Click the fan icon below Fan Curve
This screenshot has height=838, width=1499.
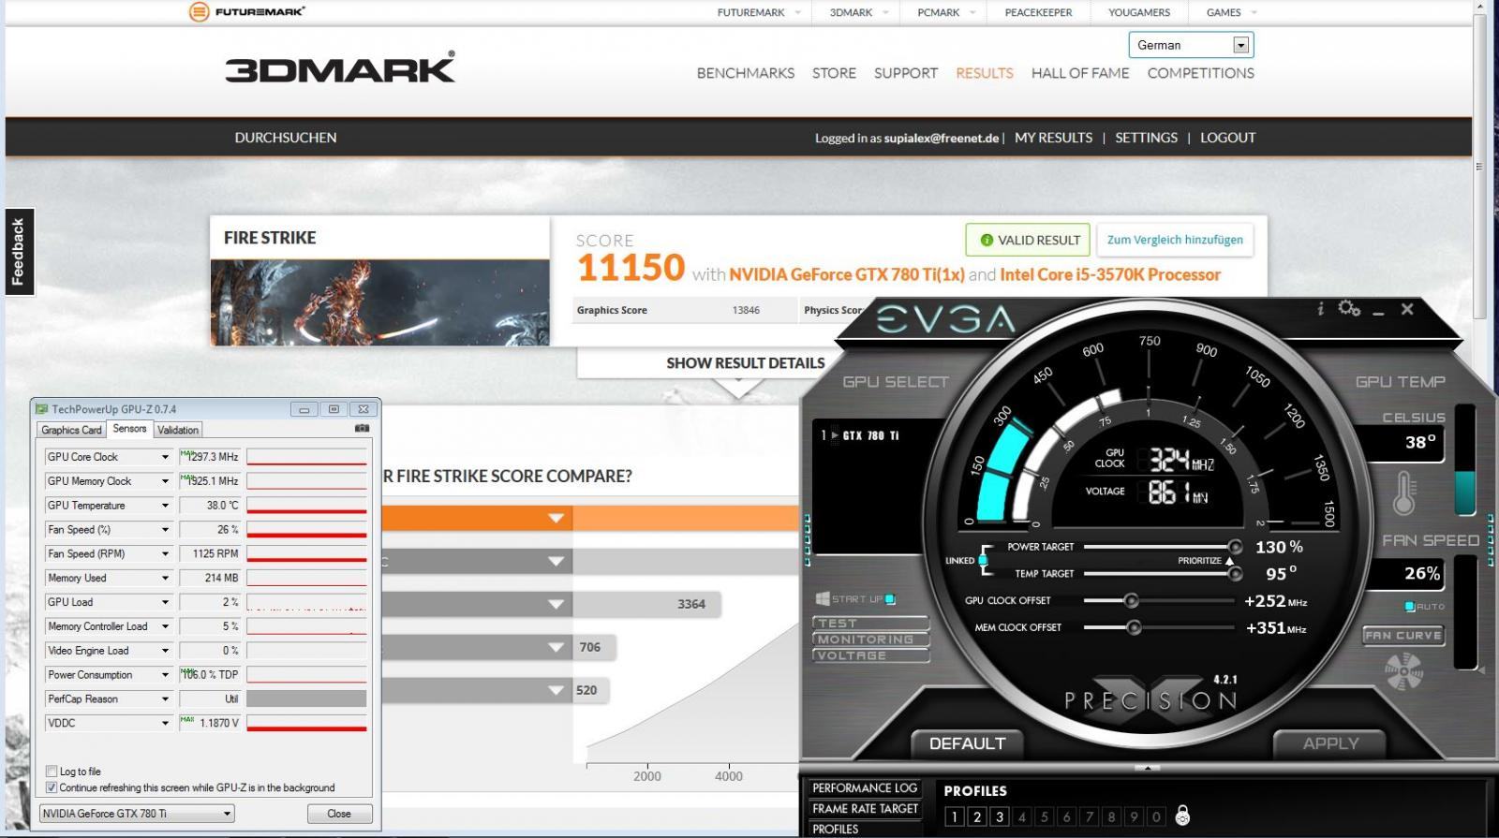pyautogui.click(x=1403, y=671)
